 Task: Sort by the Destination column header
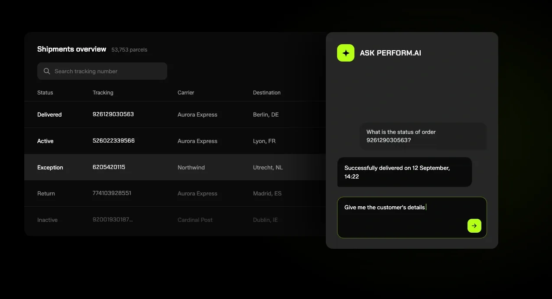coord(266,93)
